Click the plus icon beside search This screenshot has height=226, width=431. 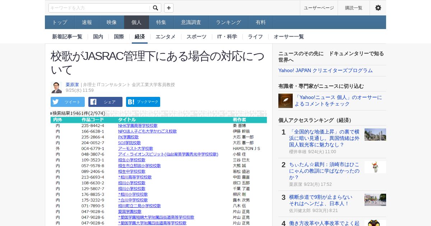pos(169,8)
